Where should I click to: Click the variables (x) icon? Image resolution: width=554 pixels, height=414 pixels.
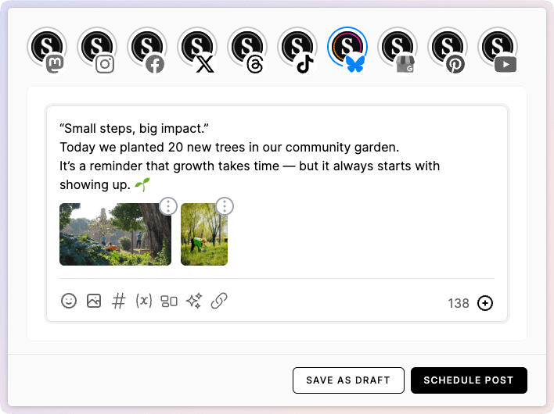tap(144, 301)
